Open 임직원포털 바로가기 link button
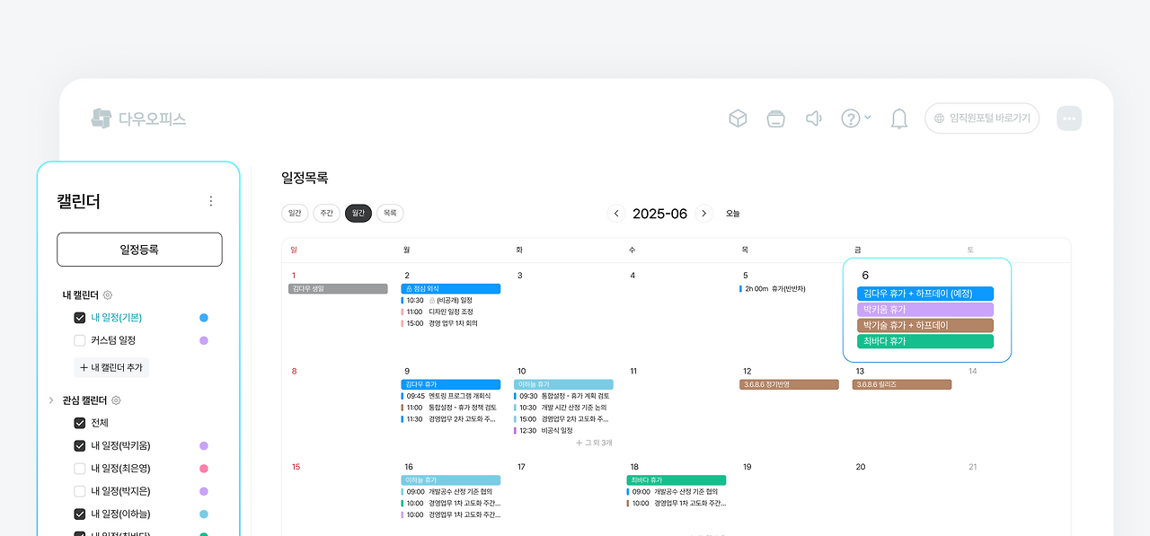The height and width of the screenshot is (536, 1150). pyautogui.click(x=982, y=119)
